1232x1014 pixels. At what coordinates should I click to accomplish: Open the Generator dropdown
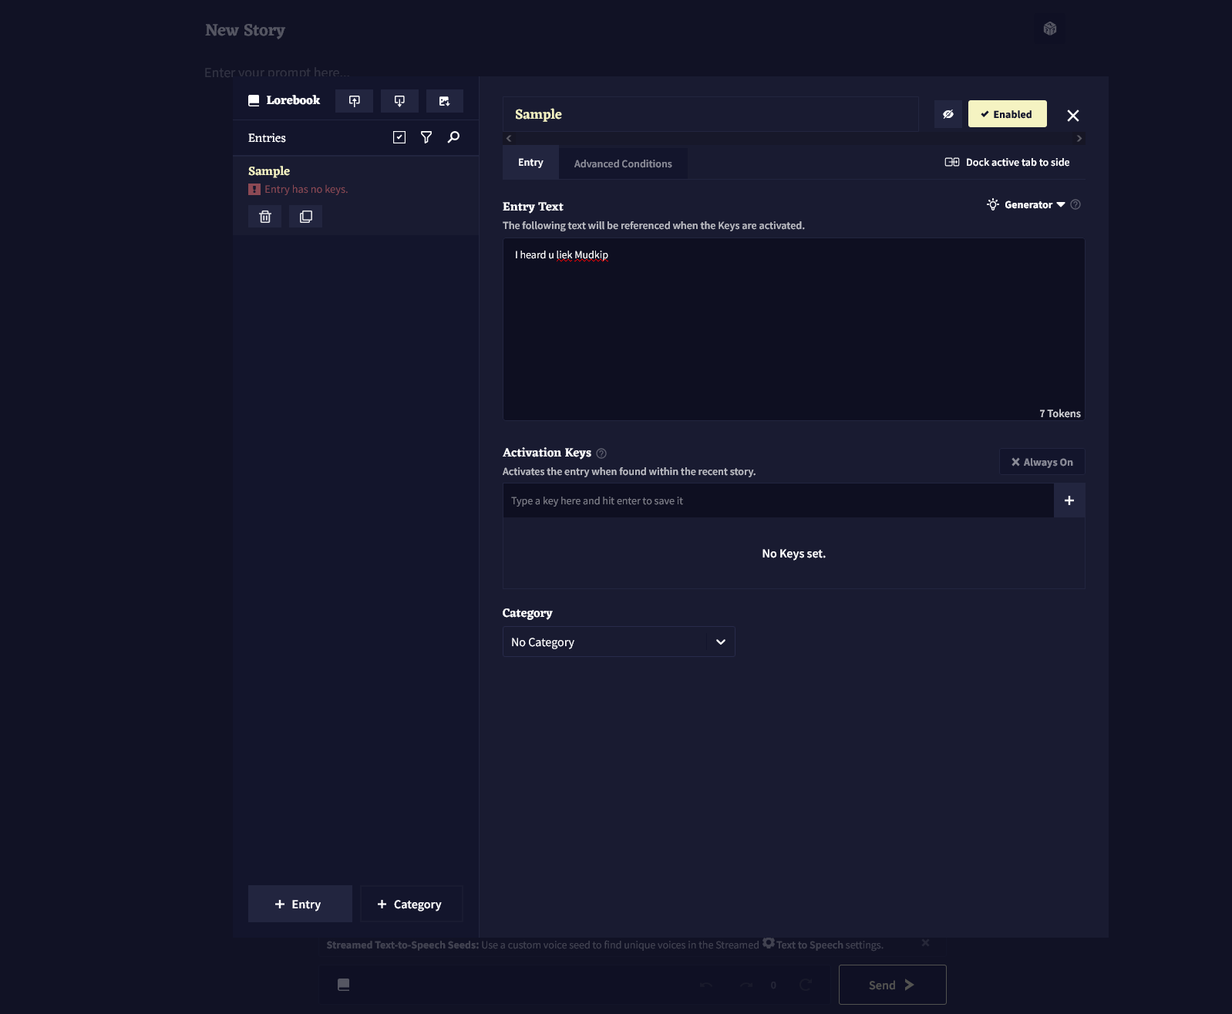1026,204
